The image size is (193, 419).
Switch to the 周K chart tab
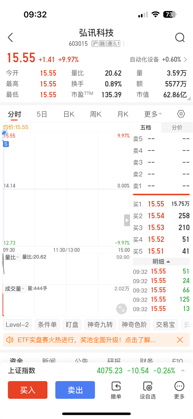point(96,114)
